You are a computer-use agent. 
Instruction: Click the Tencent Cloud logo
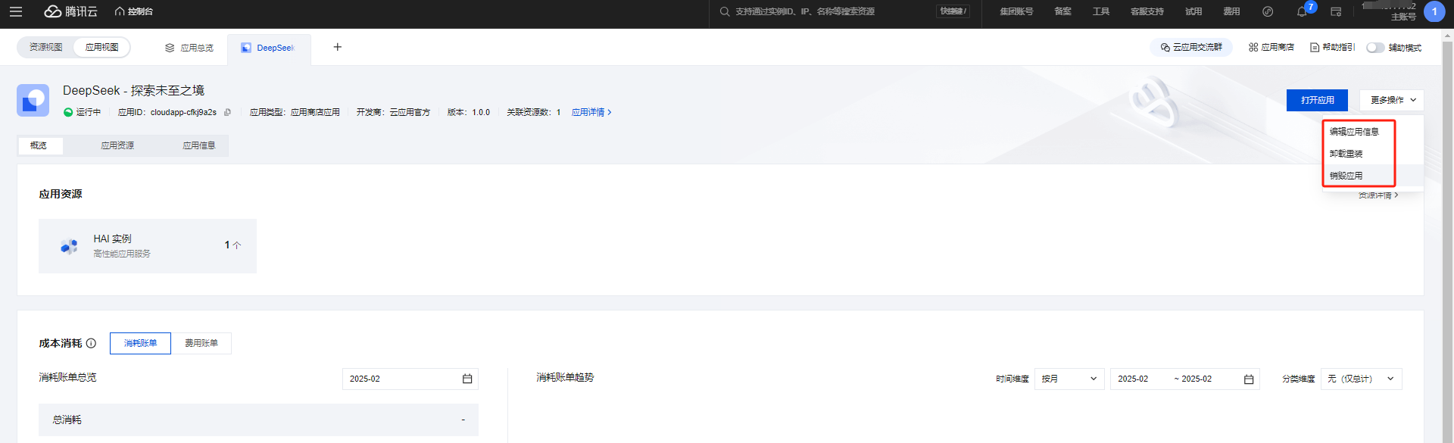[71, 11]
